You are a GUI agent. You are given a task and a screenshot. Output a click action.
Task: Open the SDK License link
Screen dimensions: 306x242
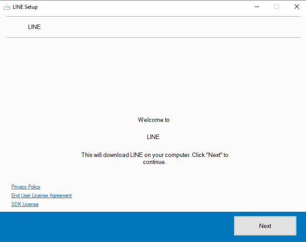click(x=25, y=204)
